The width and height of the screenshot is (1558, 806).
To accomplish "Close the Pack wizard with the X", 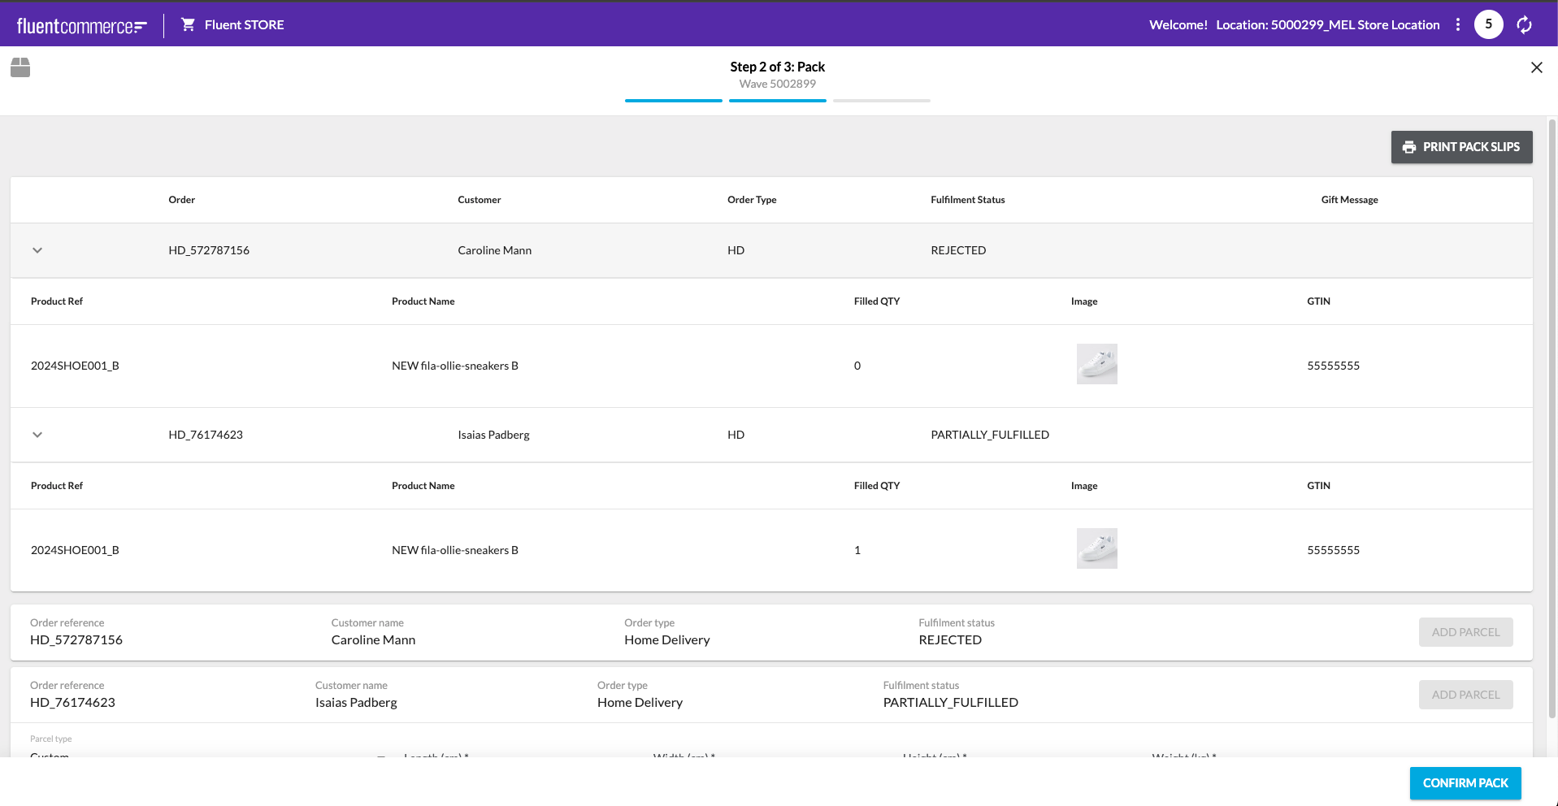I will coord(1536,67).
